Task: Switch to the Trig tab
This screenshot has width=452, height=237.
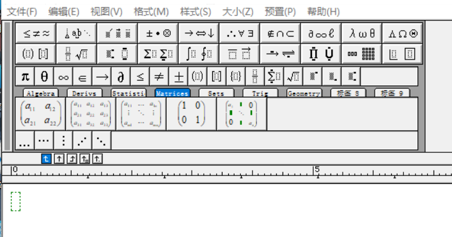Action: tap(260, 93)
